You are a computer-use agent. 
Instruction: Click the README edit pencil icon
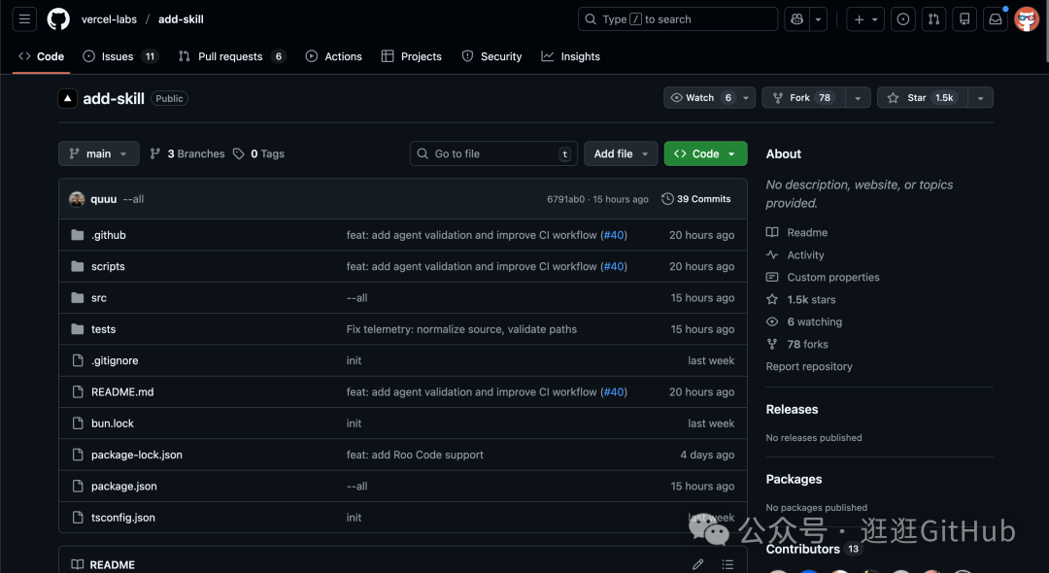coord(697,564)
